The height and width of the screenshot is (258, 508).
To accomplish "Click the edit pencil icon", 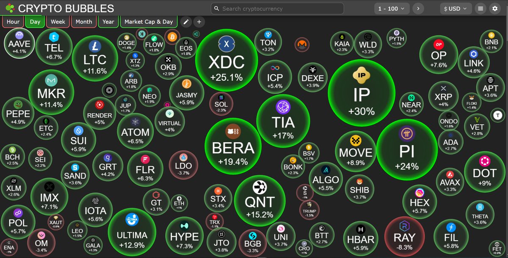I will 185,22.
